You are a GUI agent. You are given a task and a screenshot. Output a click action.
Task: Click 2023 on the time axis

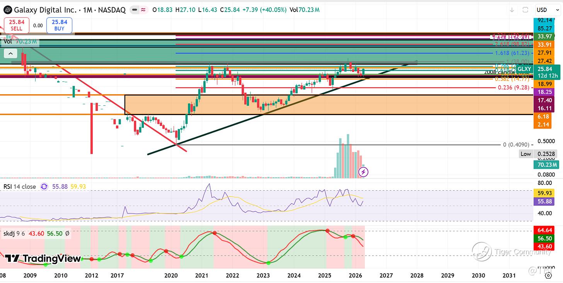(x=263, y=275)
